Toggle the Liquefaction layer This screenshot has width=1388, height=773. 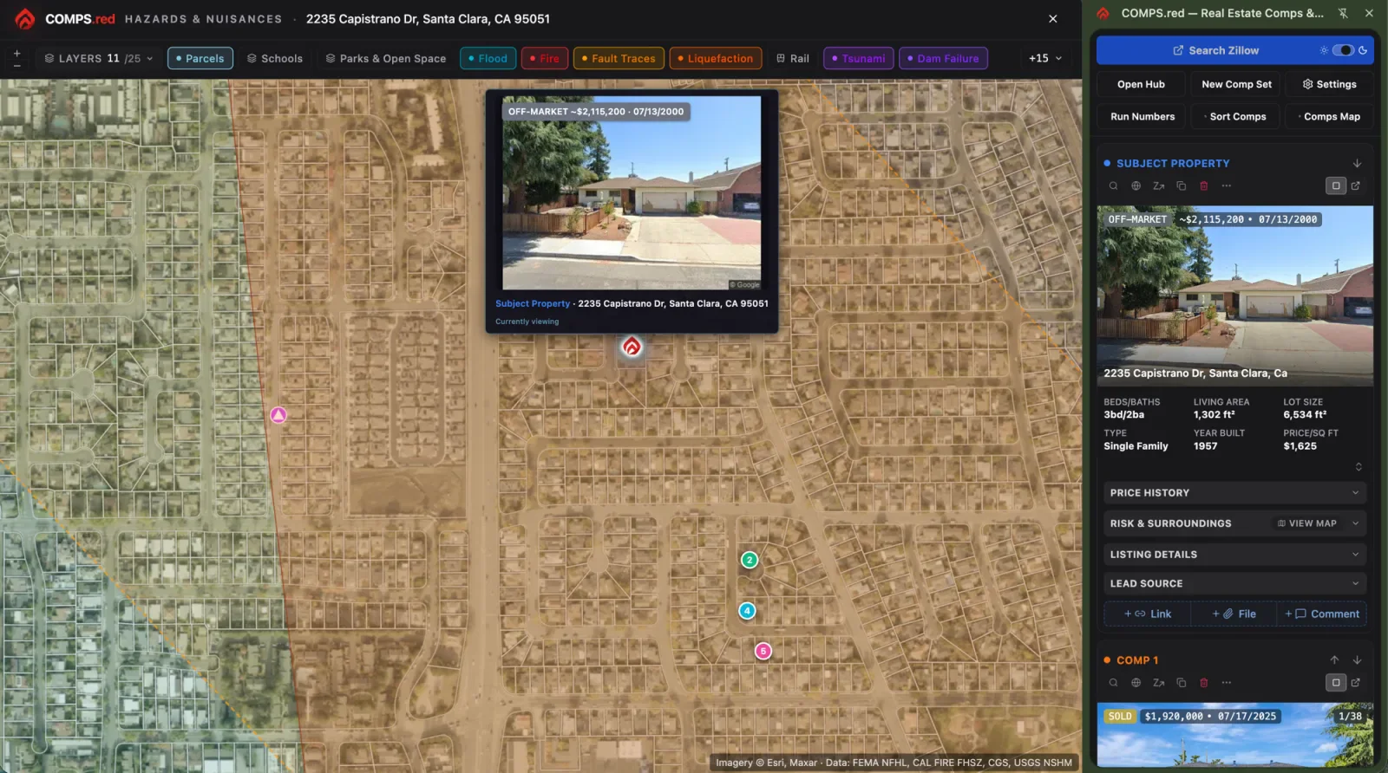click(716, 58)
